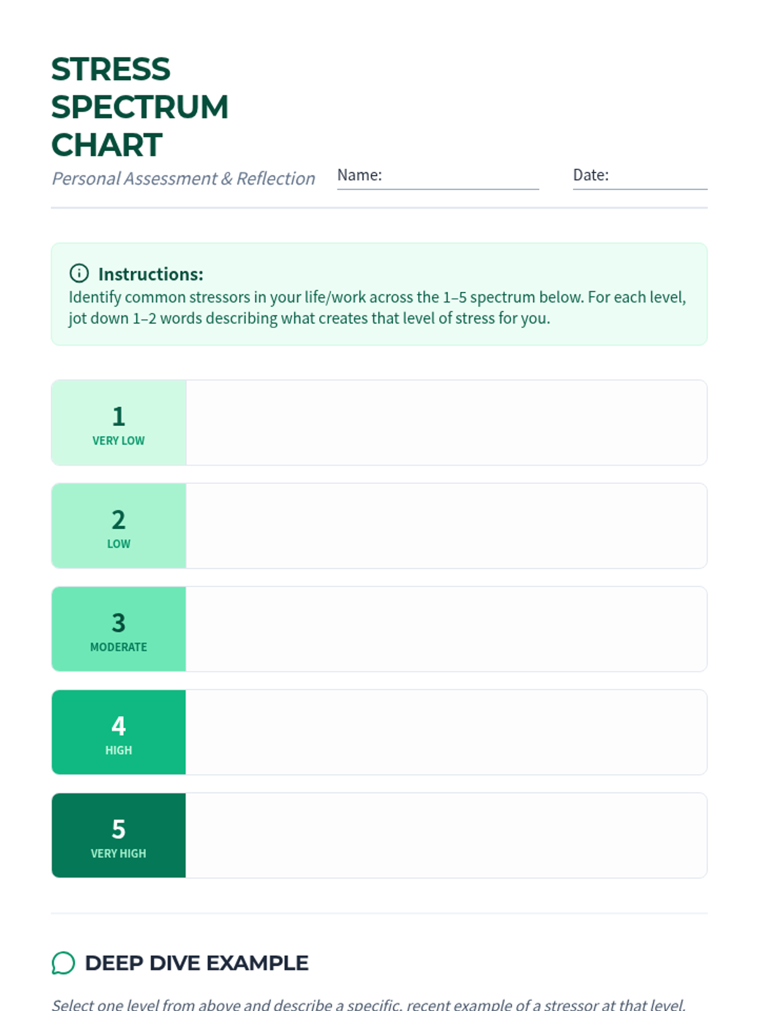Select the '5 Very High' dark green block
Image resolution: width=758 pixels, height=1011 pixels.
click(x=119, y=835)
